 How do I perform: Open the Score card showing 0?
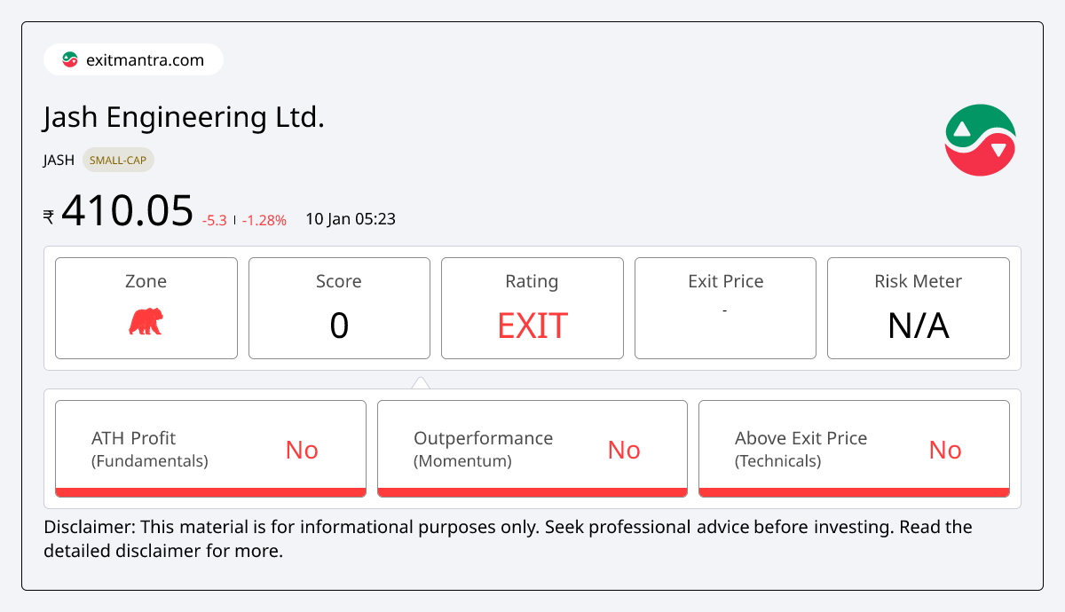point(339,308)
